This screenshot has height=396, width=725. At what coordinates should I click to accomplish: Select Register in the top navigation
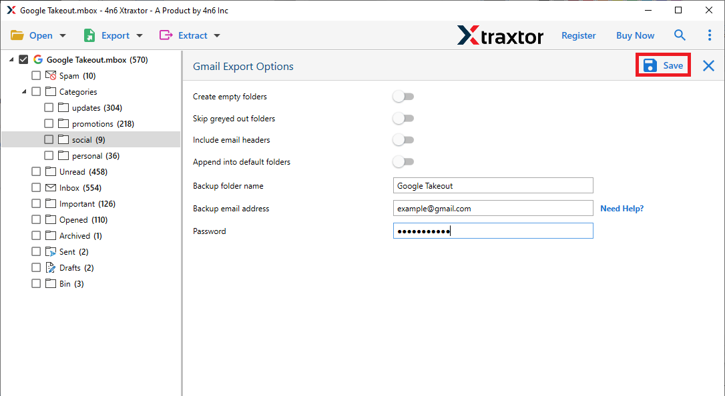(578, 35)
